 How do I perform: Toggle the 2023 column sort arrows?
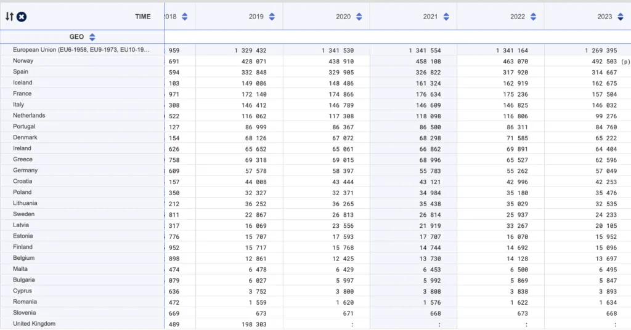(621, 17)
